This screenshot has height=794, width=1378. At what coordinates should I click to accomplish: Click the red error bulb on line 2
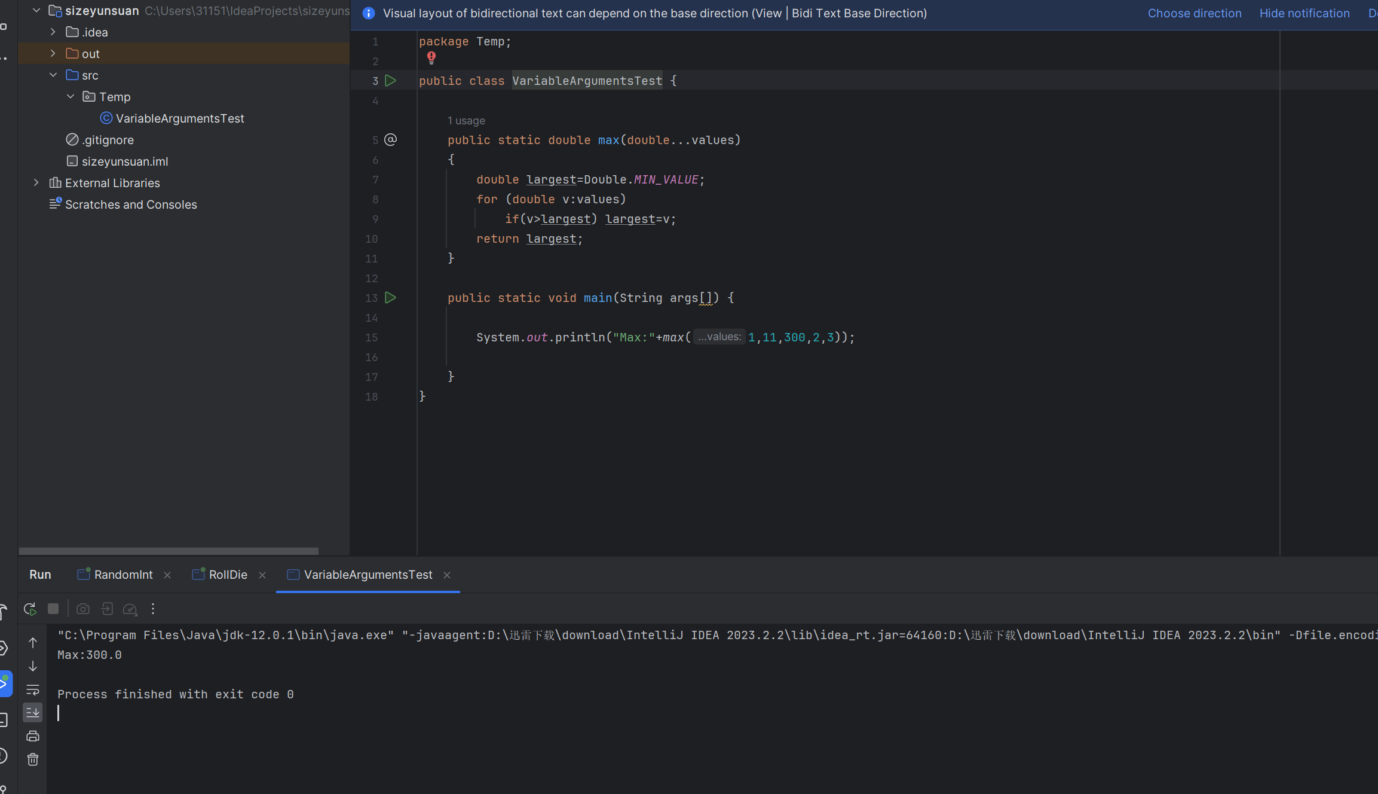point(431,57)
